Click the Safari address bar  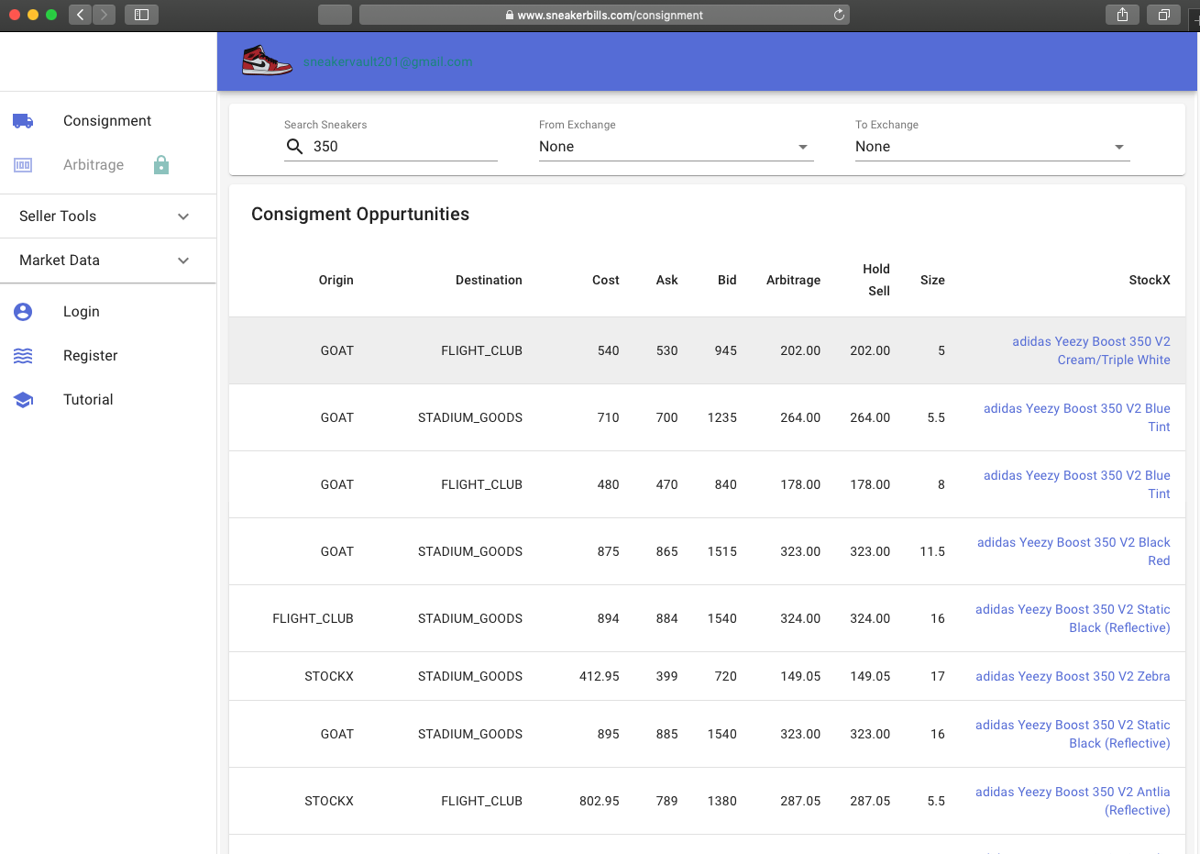coord(604,15)
